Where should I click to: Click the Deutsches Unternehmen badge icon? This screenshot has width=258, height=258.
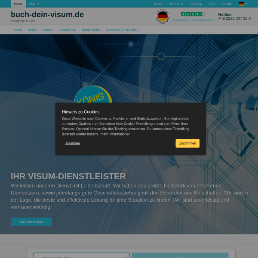(163, 16)
